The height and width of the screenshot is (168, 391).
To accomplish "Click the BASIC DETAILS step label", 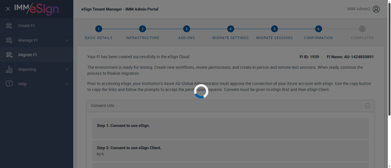I will coord(98,38).
